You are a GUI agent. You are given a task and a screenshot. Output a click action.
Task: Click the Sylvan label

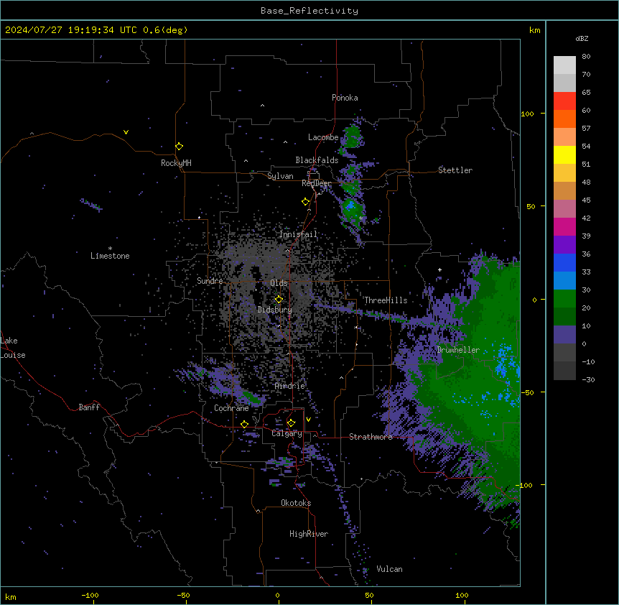(280, 176)
